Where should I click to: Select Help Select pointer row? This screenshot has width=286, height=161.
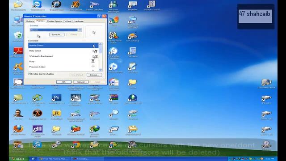(x=63, y=51)
